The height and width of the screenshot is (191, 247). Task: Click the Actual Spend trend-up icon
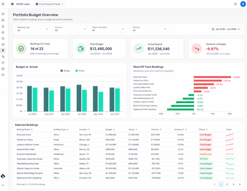[139, 49]
